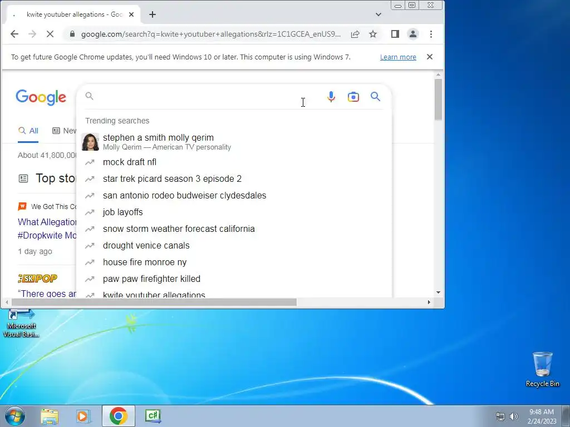
Task: Bookmark this tab with the star
Action: [372, 34]
